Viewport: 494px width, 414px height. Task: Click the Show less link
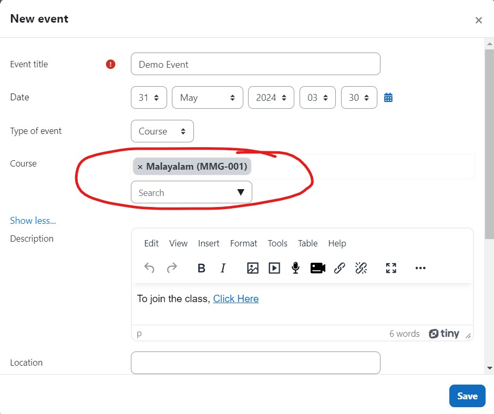pos(33,221)
